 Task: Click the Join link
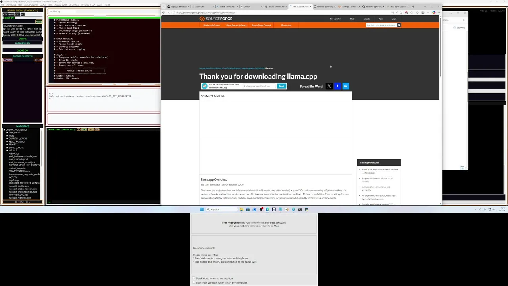(381, 19)
